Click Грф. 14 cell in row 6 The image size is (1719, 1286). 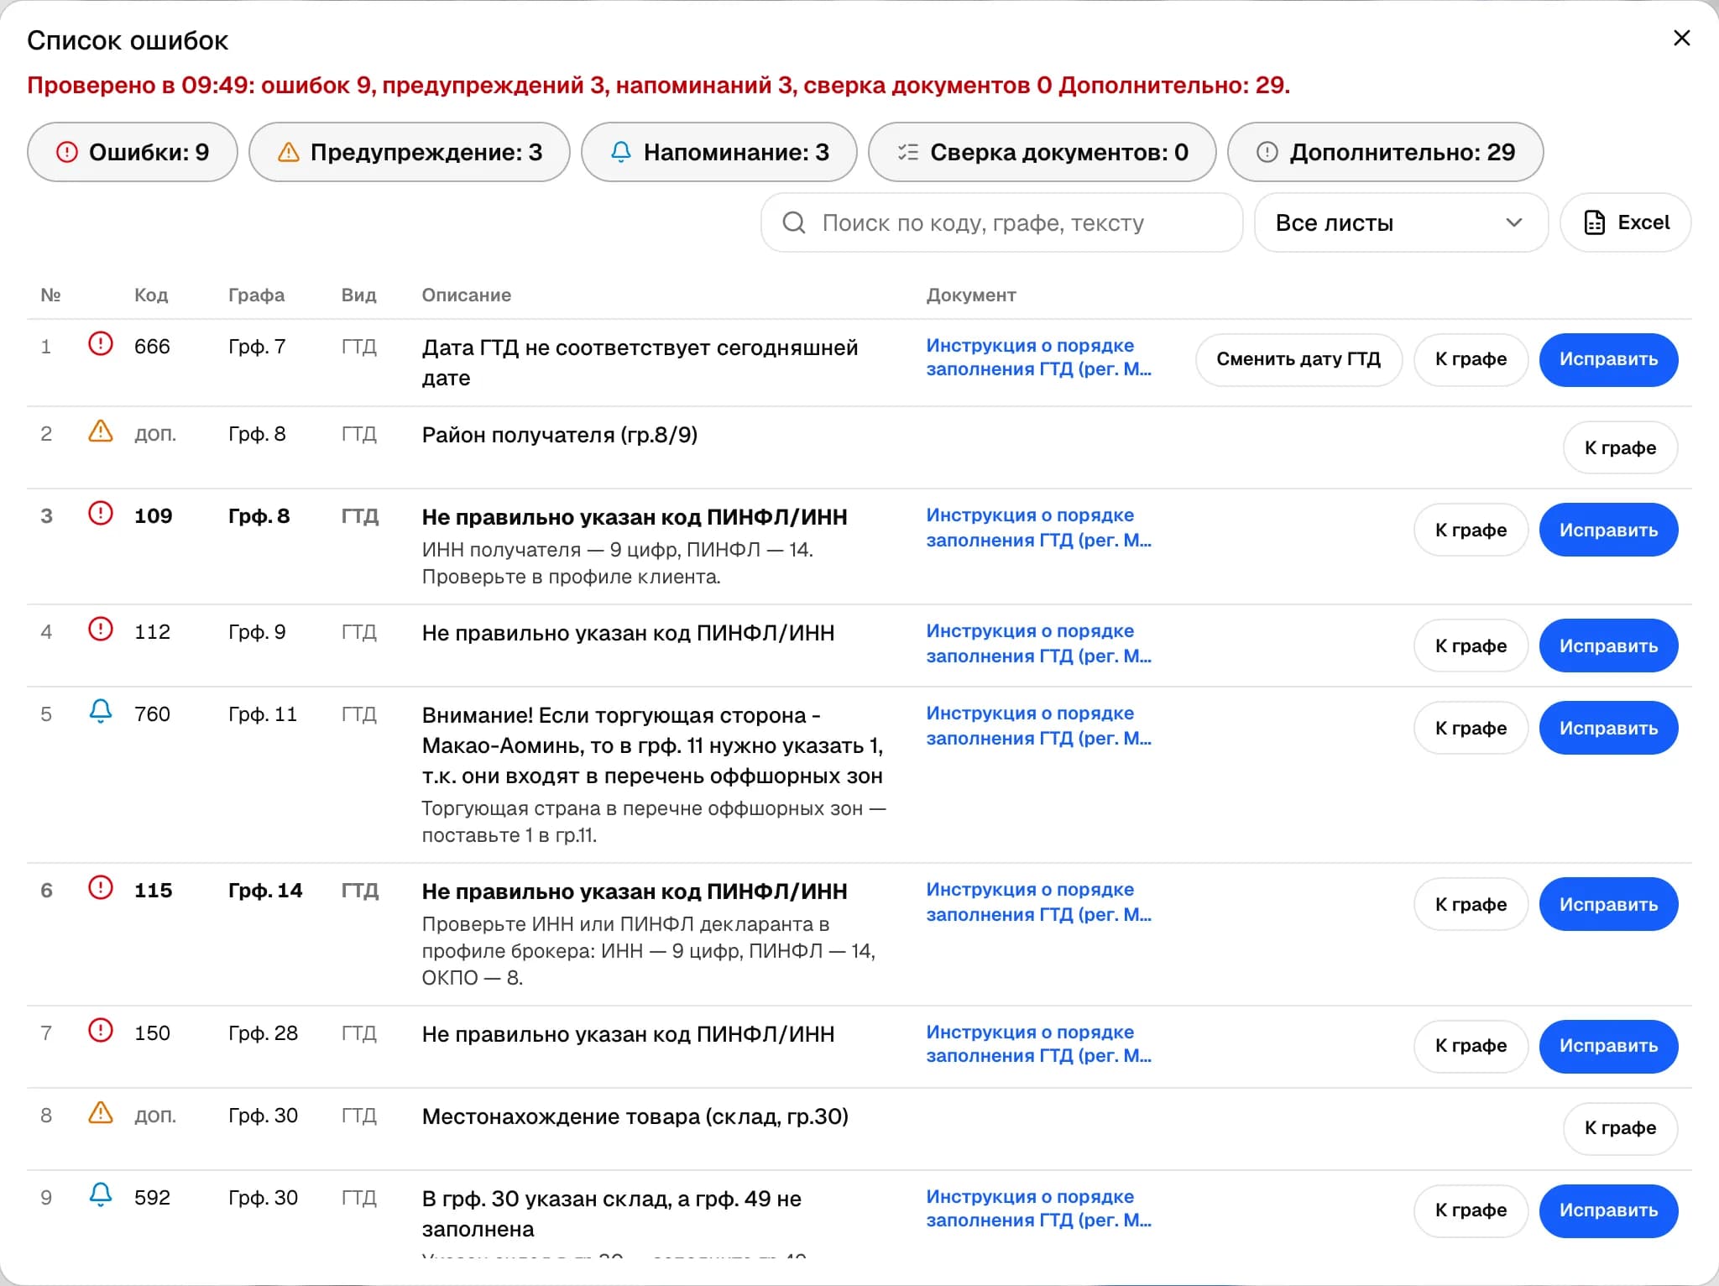tap(265, 891)
